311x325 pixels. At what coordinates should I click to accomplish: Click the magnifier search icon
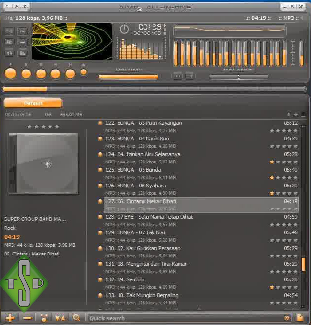pyautogui.click(x=76, y=318)
